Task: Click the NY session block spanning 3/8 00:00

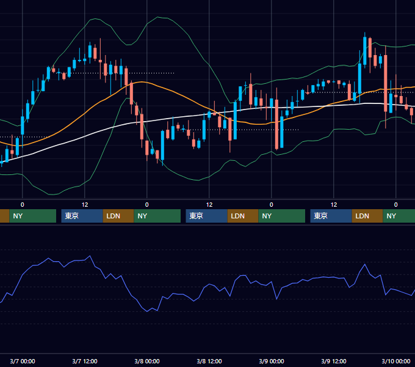Action: click(x=157, y=216)
